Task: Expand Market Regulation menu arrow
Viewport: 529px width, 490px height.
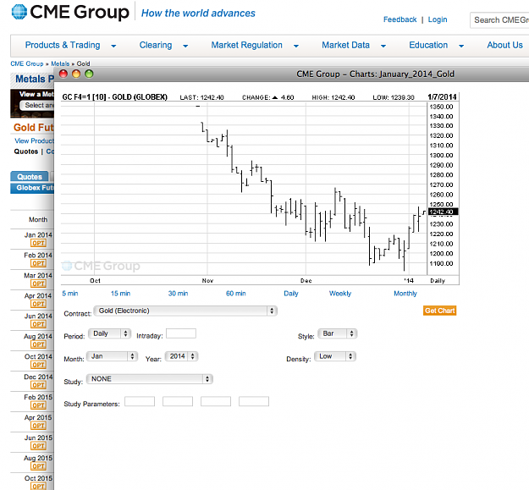Action: (296, 46)
